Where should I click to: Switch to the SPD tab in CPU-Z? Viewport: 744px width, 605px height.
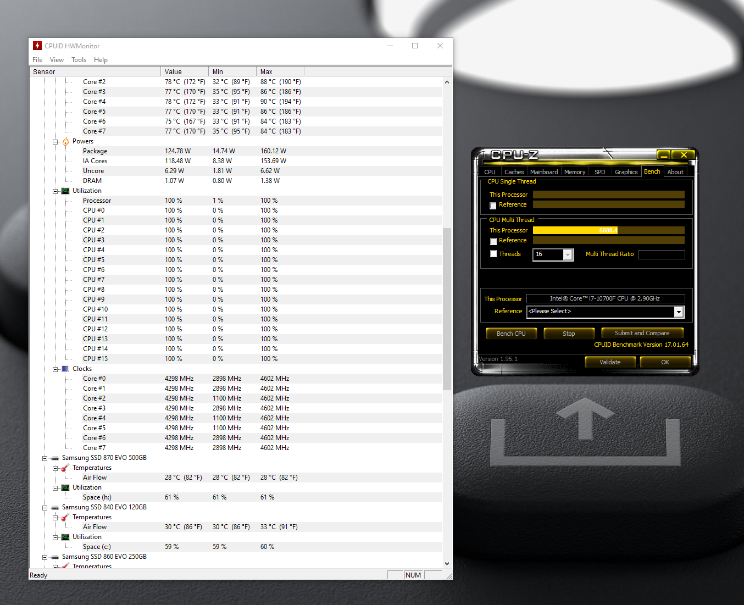coord(600,172)
